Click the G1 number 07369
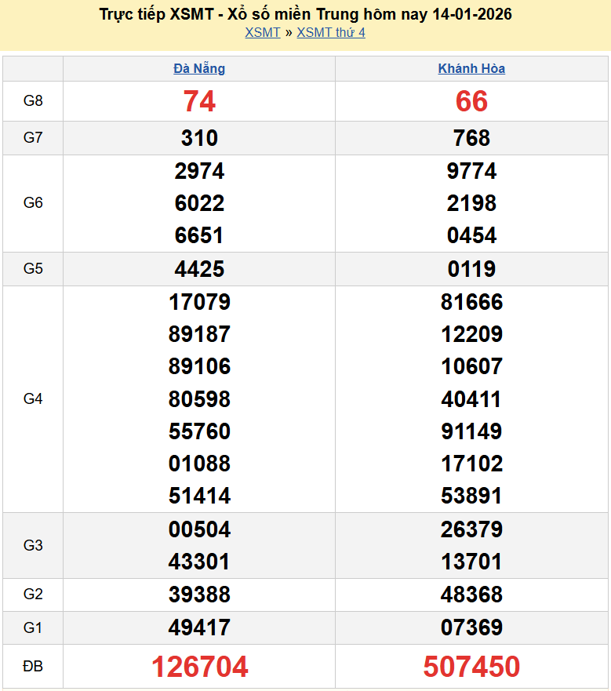The height and width of the screenshot is (691, 611). [471, 627]
